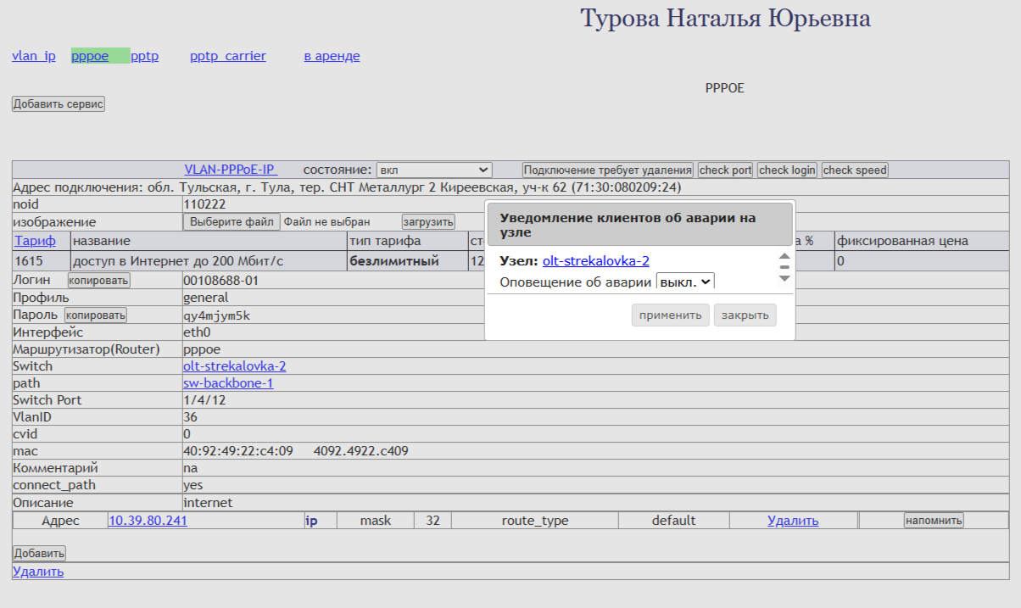Click the description value 'internet'
This screenshot has height=608, width=1021.
coord(208,503)
